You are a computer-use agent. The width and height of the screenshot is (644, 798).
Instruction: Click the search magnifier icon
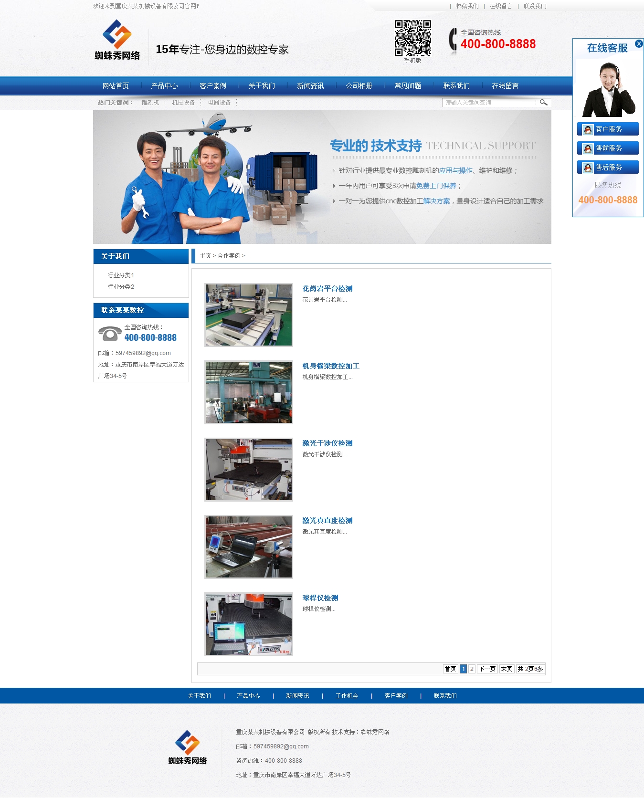pos(543,103)
